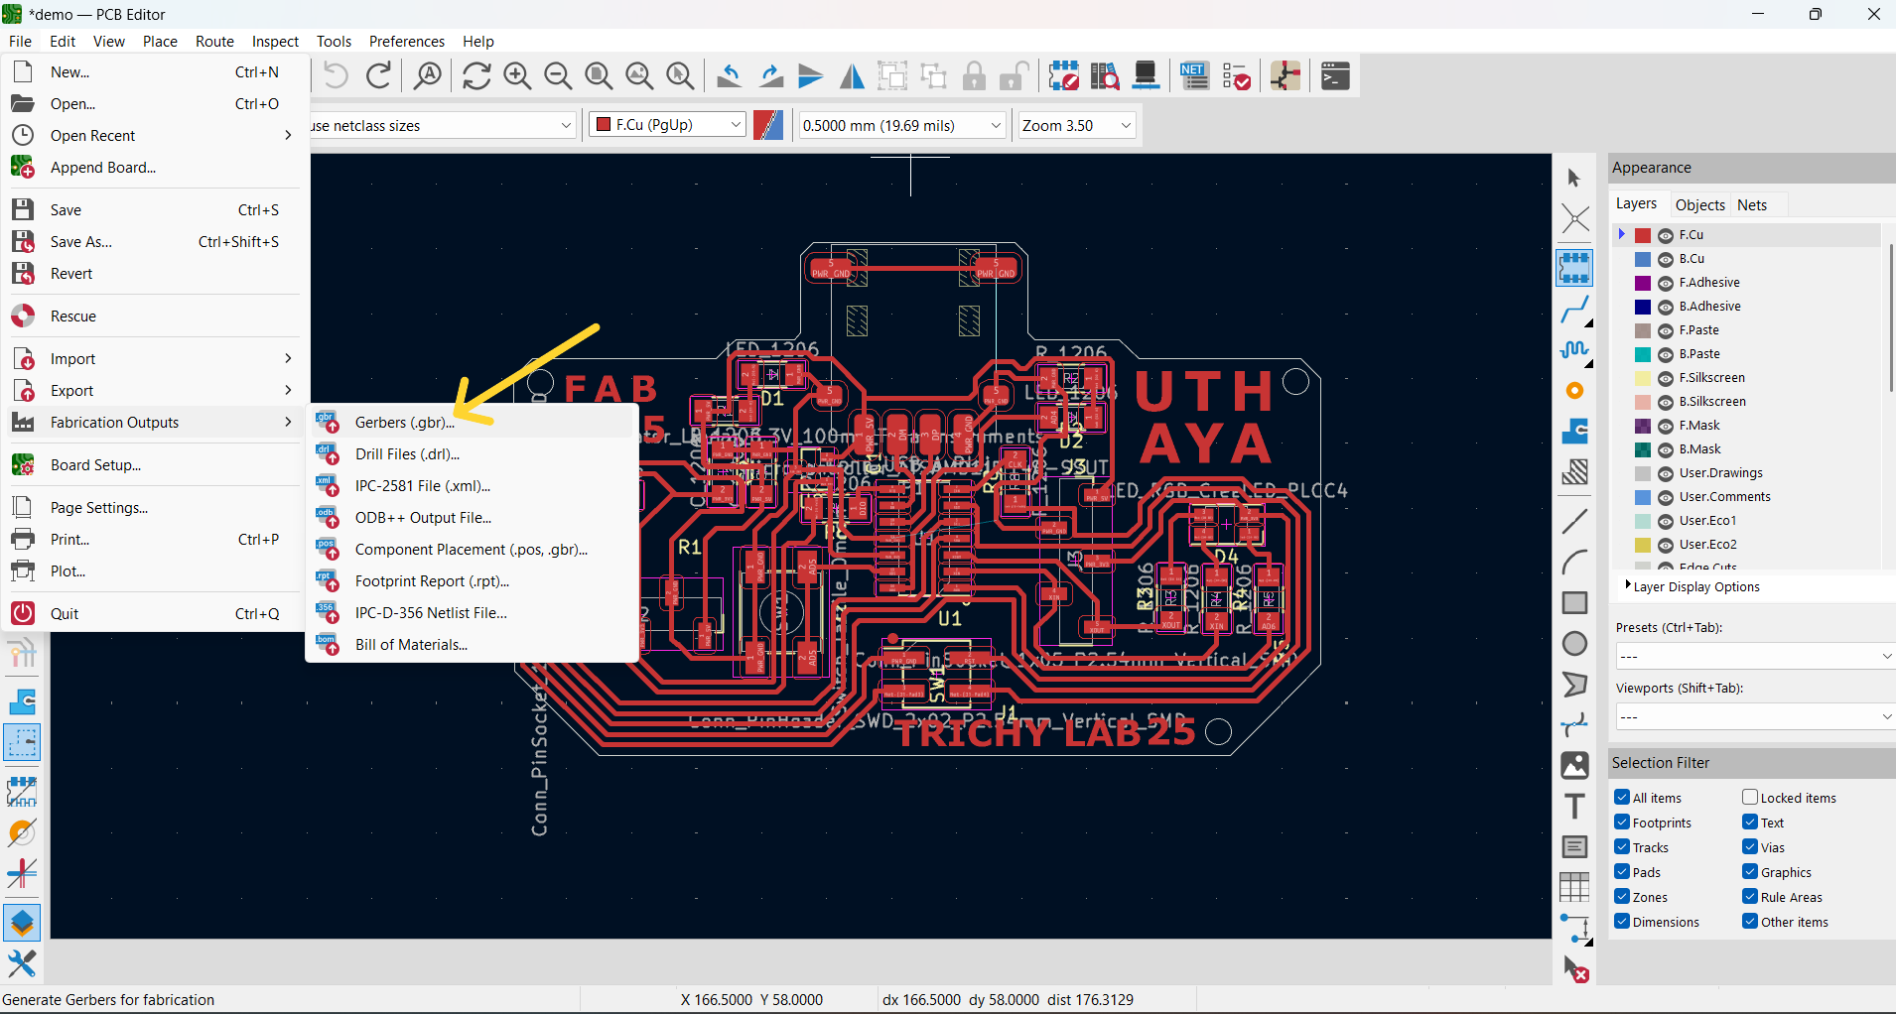This screenshot has width=1896, height=1014.
Task: Open the netclass sizes dropdown
Action: 443,125
